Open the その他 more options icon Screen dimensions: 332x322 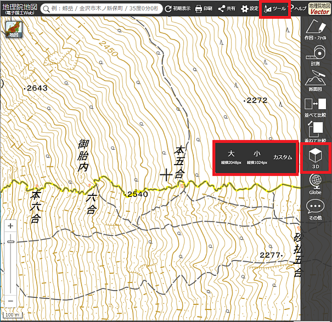pyautogui.click(x=315, y=210)
